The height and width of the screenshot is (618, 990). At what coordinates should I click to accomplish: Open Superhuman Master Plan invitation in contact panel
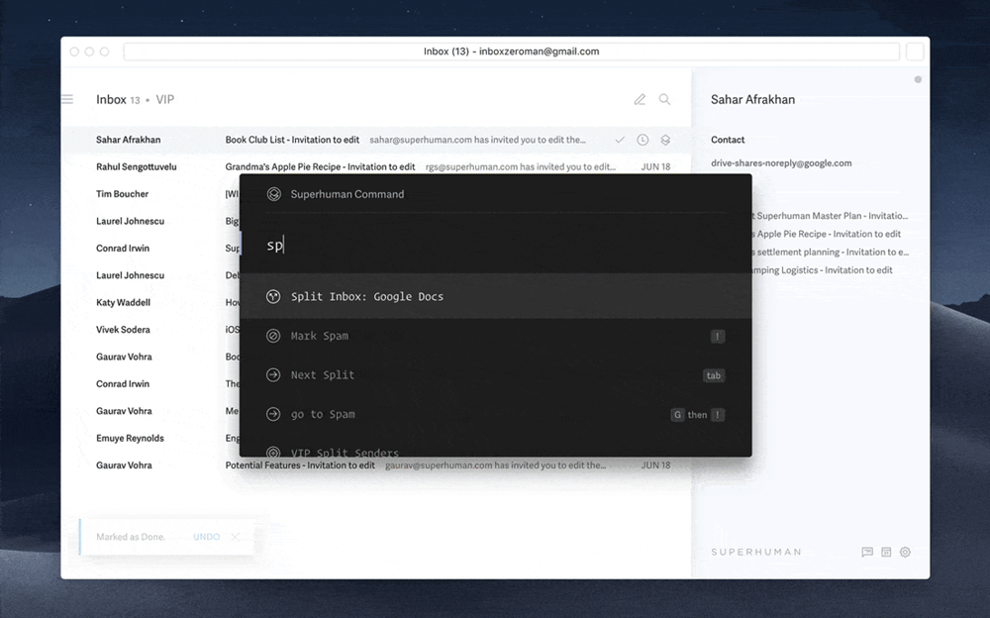point(831,216)
